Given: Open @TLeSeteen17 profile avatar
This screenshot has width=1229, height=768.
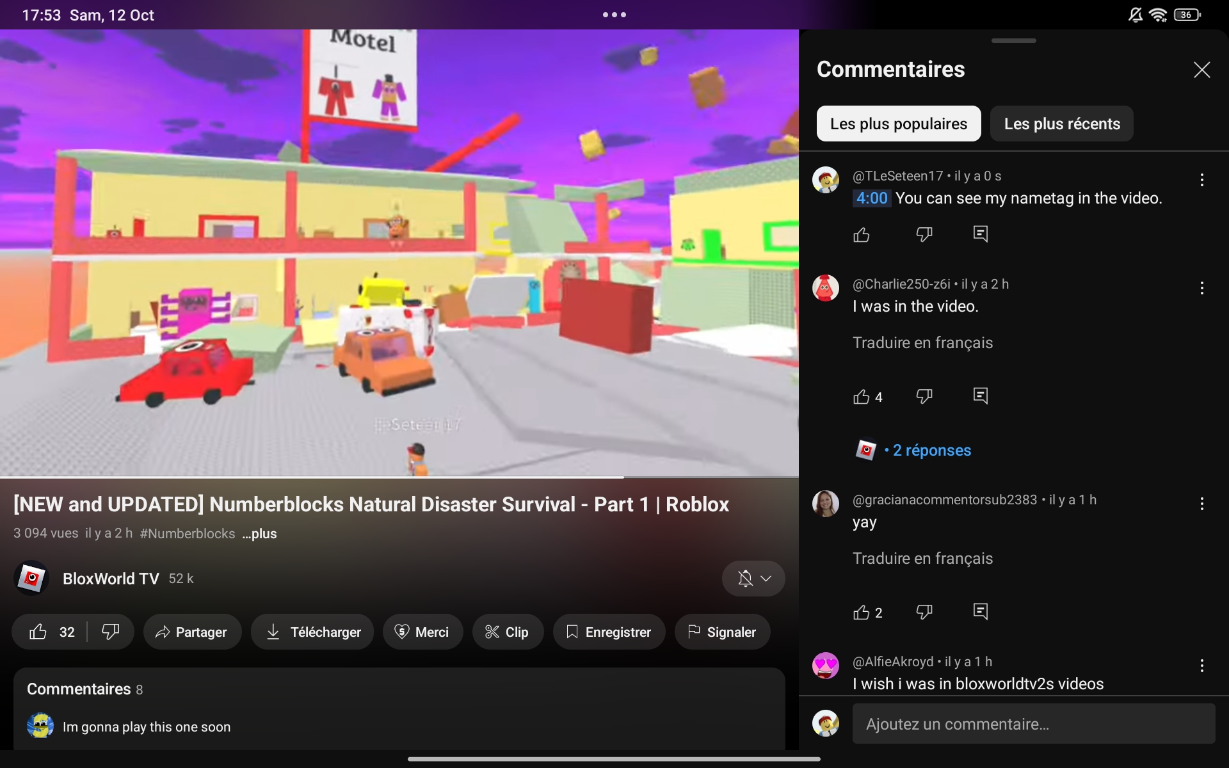Looking at the screenshot, I should click(x=826, y=180).
